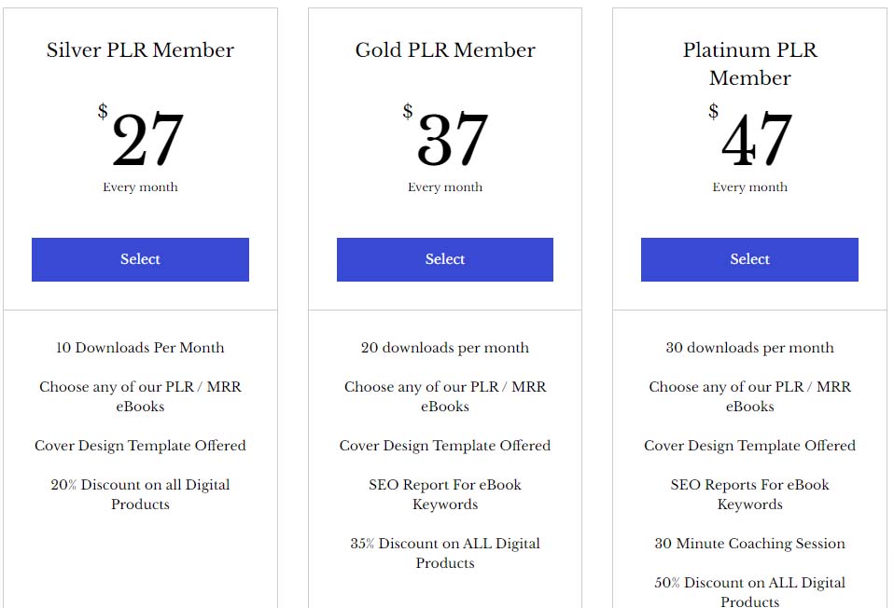Click Every month under the Gold price
This screenshot has height=608, width=894.
[445, 187]
